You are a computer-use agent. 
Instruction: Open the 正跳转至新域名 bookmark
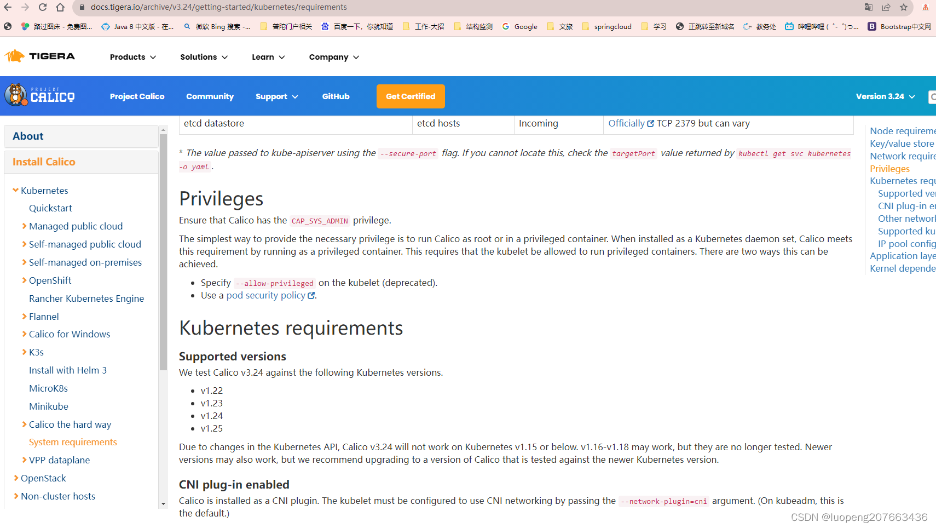[705, 26]
